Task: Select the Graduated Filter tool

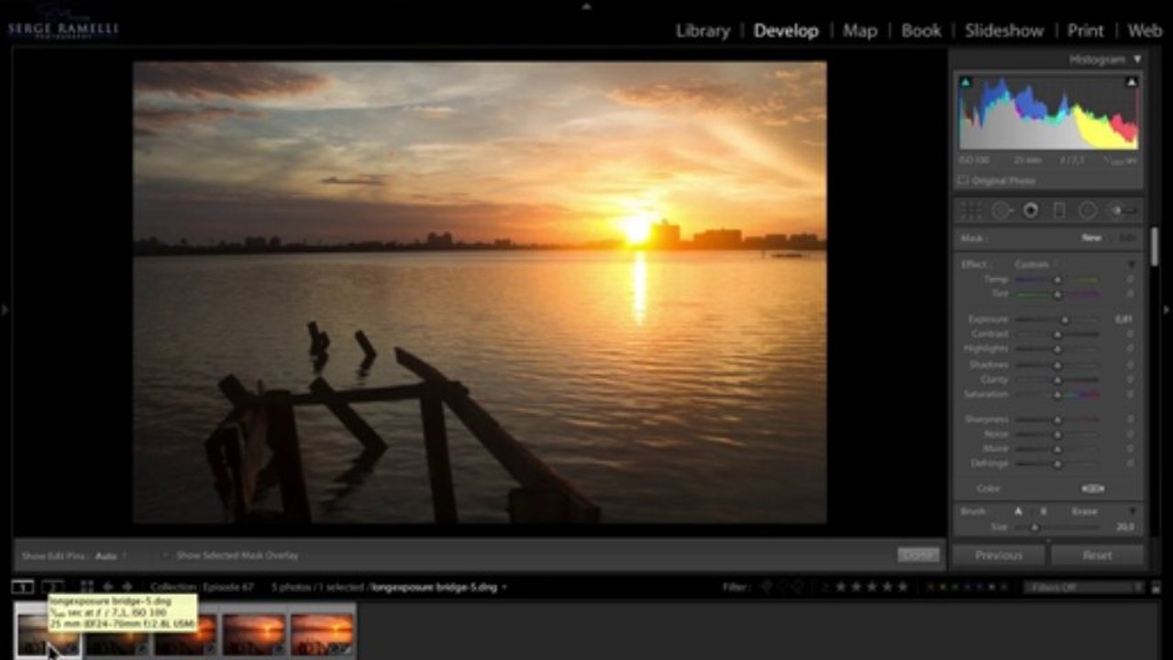Action: 1059,211
